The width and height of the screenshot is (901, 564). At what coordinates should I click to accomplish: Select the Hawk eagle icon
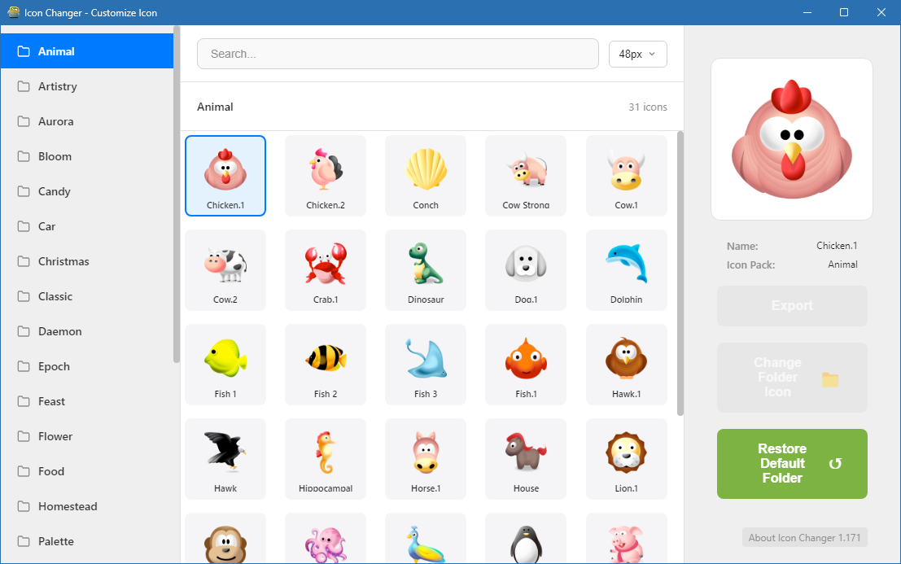coord(225,459)
